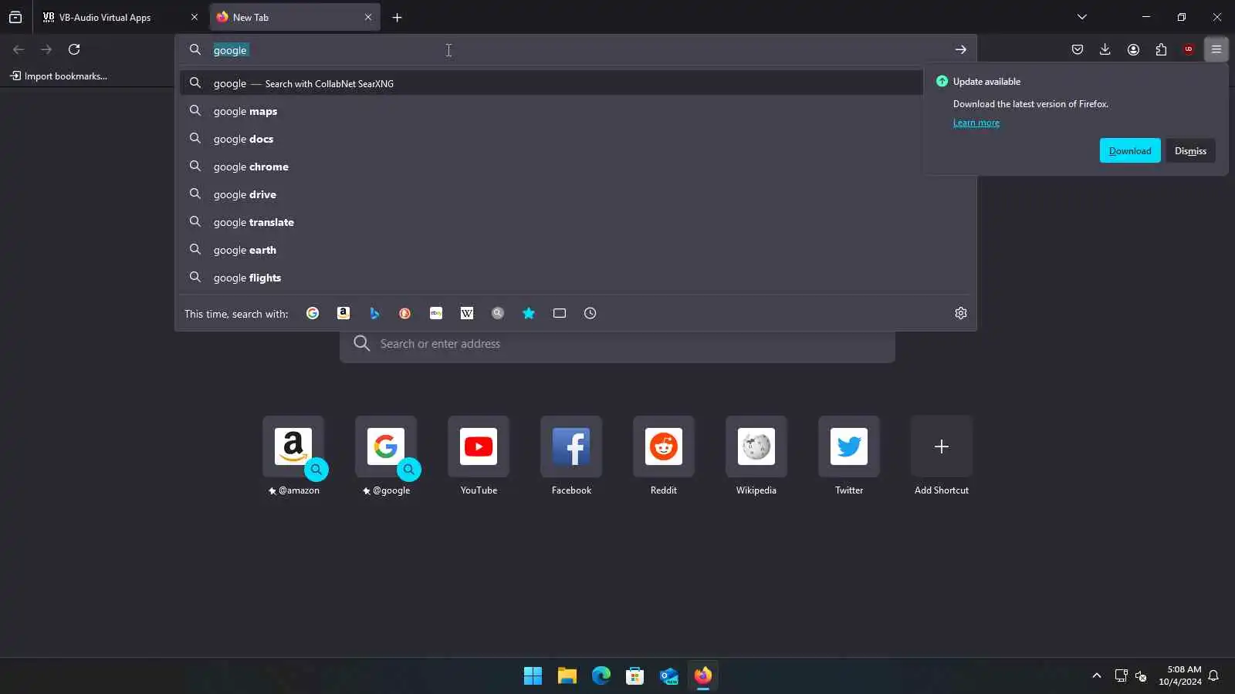
Task: Open the Firefox account icon
Action: coord(1133,49)
